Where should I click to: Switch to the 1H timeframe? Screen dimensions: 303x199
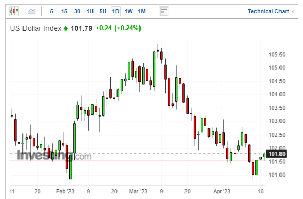click(x=90, y=11)
